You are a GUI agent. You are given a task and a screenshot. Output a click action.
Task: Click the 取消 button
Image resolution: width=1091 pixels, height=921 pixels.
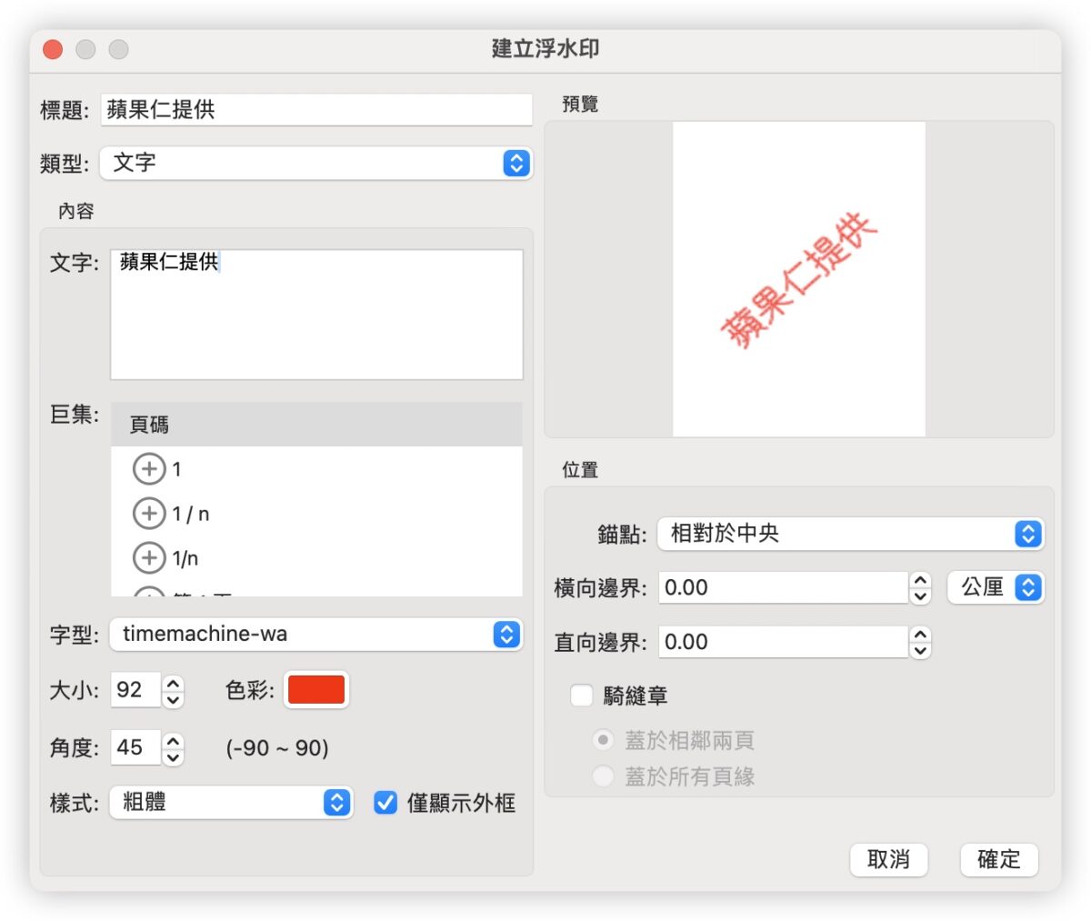click(x=888, y=859)
